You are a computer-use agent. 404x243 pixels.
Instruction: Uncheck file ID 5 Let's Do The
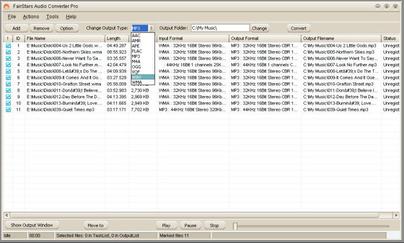[x=8, y=71]
